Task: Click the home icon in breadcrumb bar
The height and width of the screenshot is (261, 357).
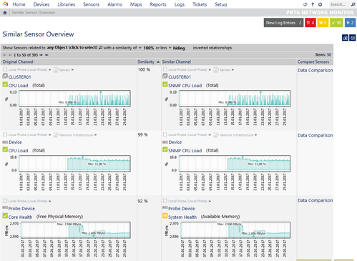Action: tap(5, 13)
